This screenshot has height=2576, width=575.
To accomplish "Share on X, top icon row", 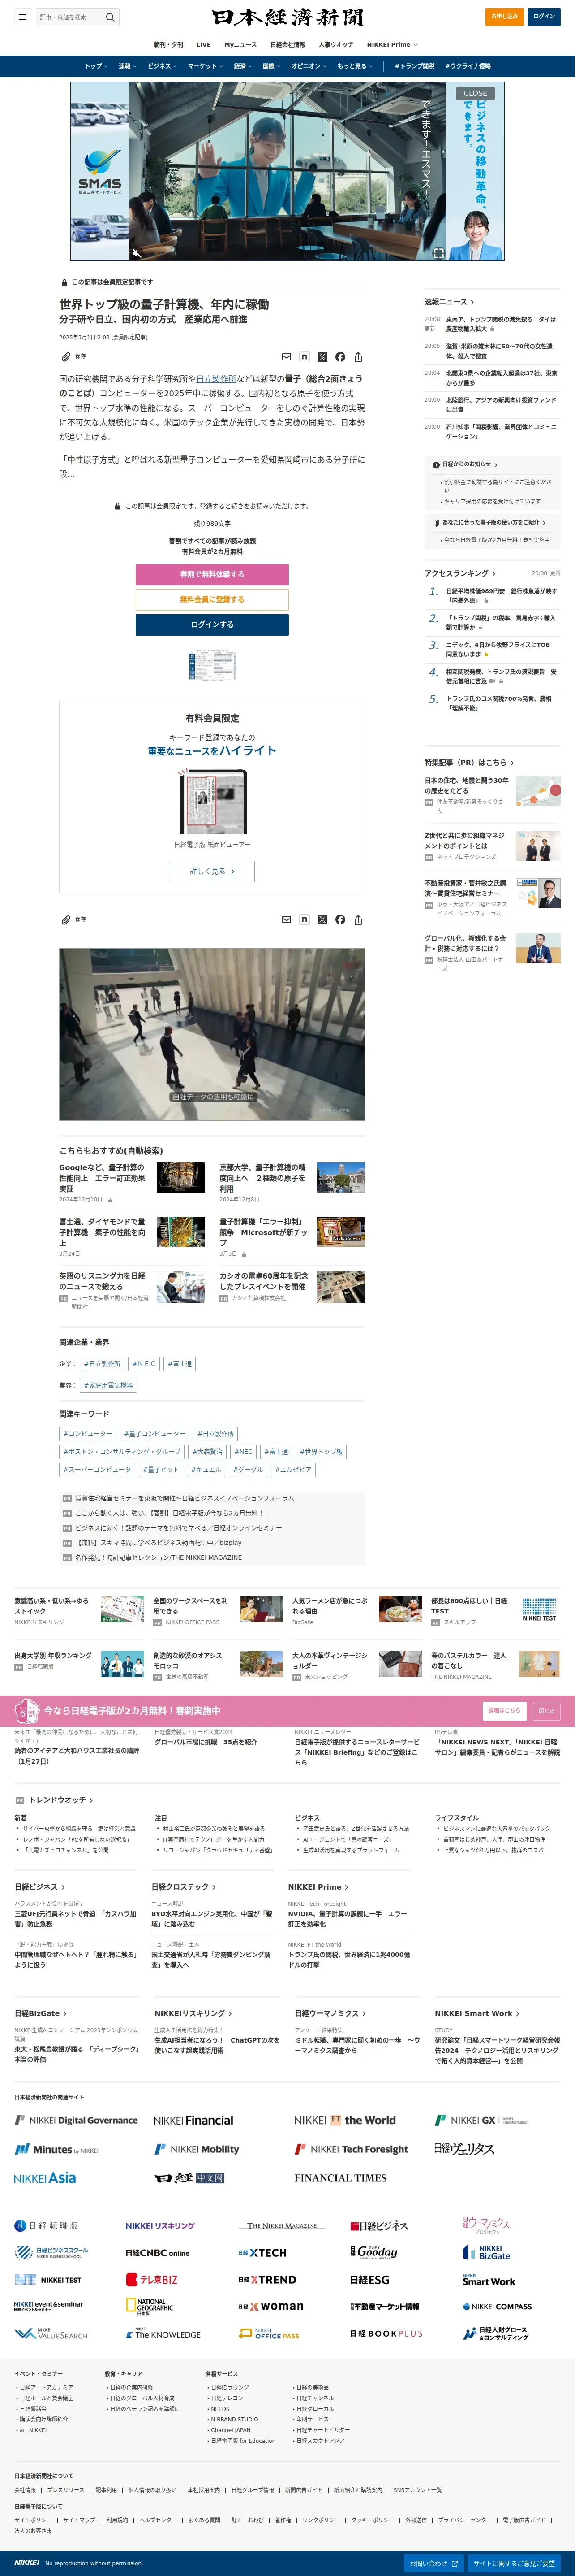I will [322, 356].
